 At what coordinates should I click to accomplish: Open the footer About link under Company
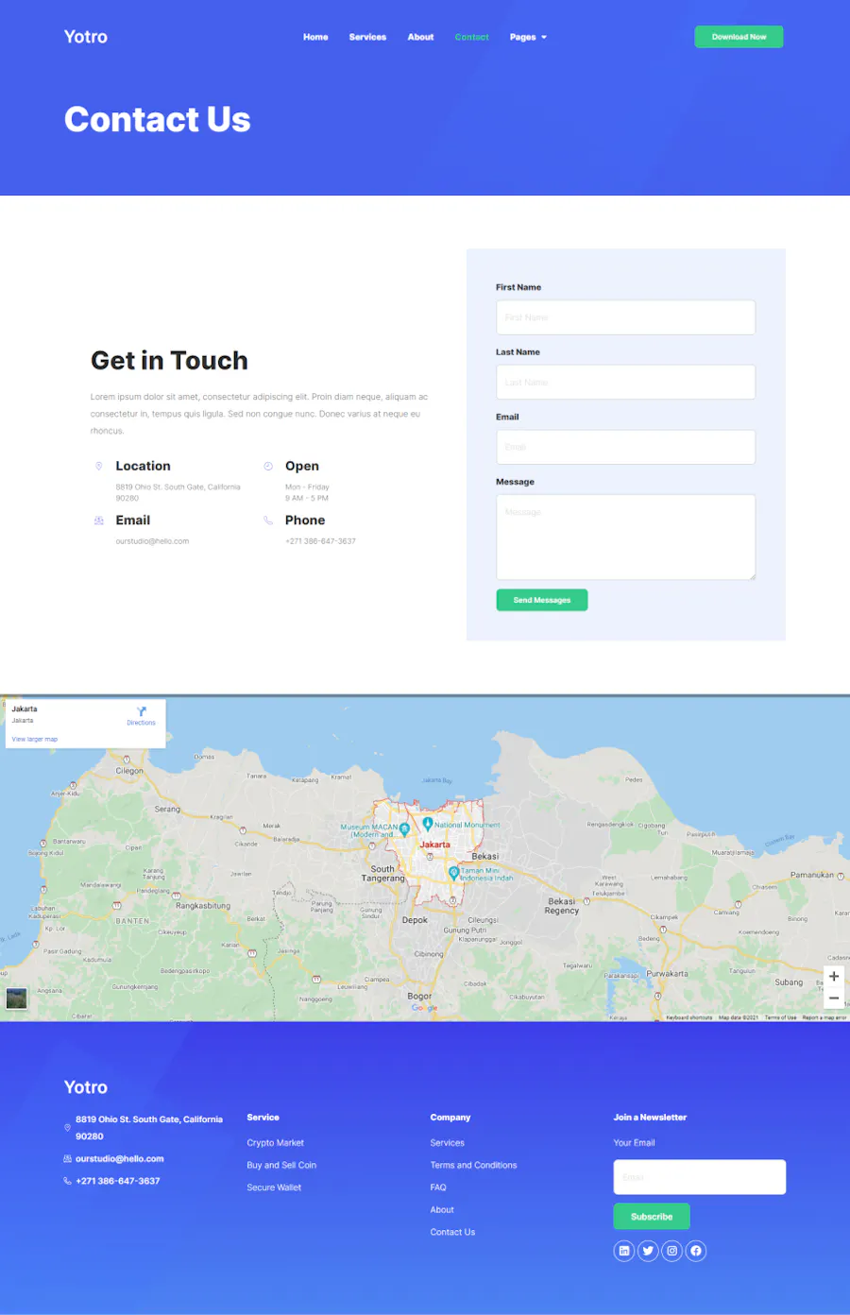[x=442, y=1210]
